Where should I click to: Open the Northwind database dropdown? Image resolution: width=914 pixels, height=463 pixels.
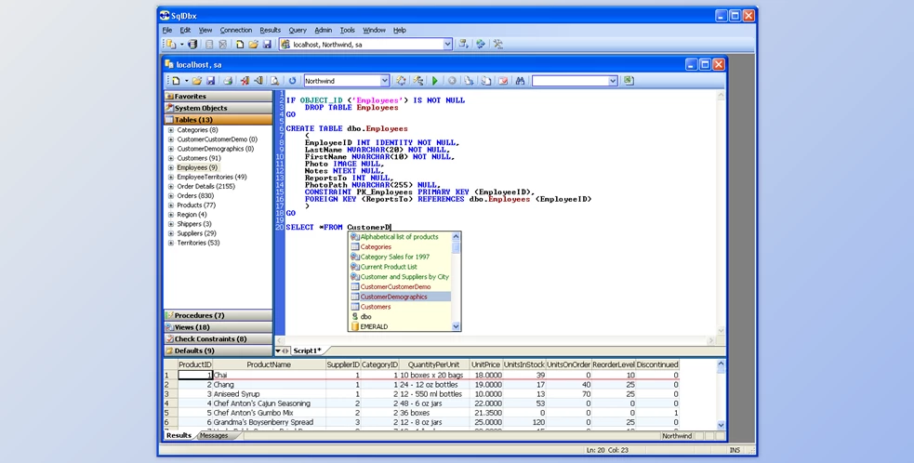click(385, 81)
